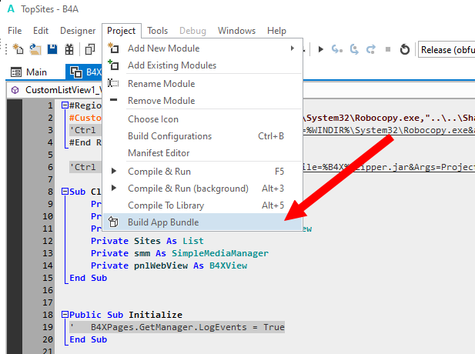Click the Stop square toolbar icon
The width and height of the screenshot is (475, 354).
[x=388, y=49]
